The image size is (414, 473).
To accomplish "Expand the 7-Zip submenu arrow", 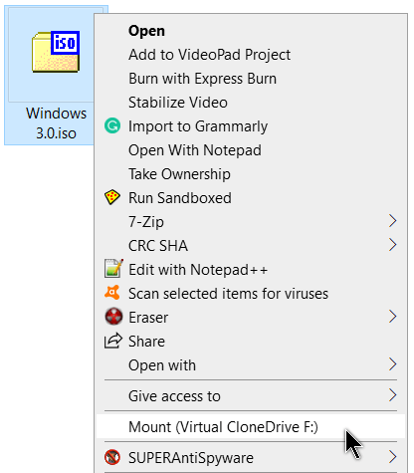I will pos(393,221).
